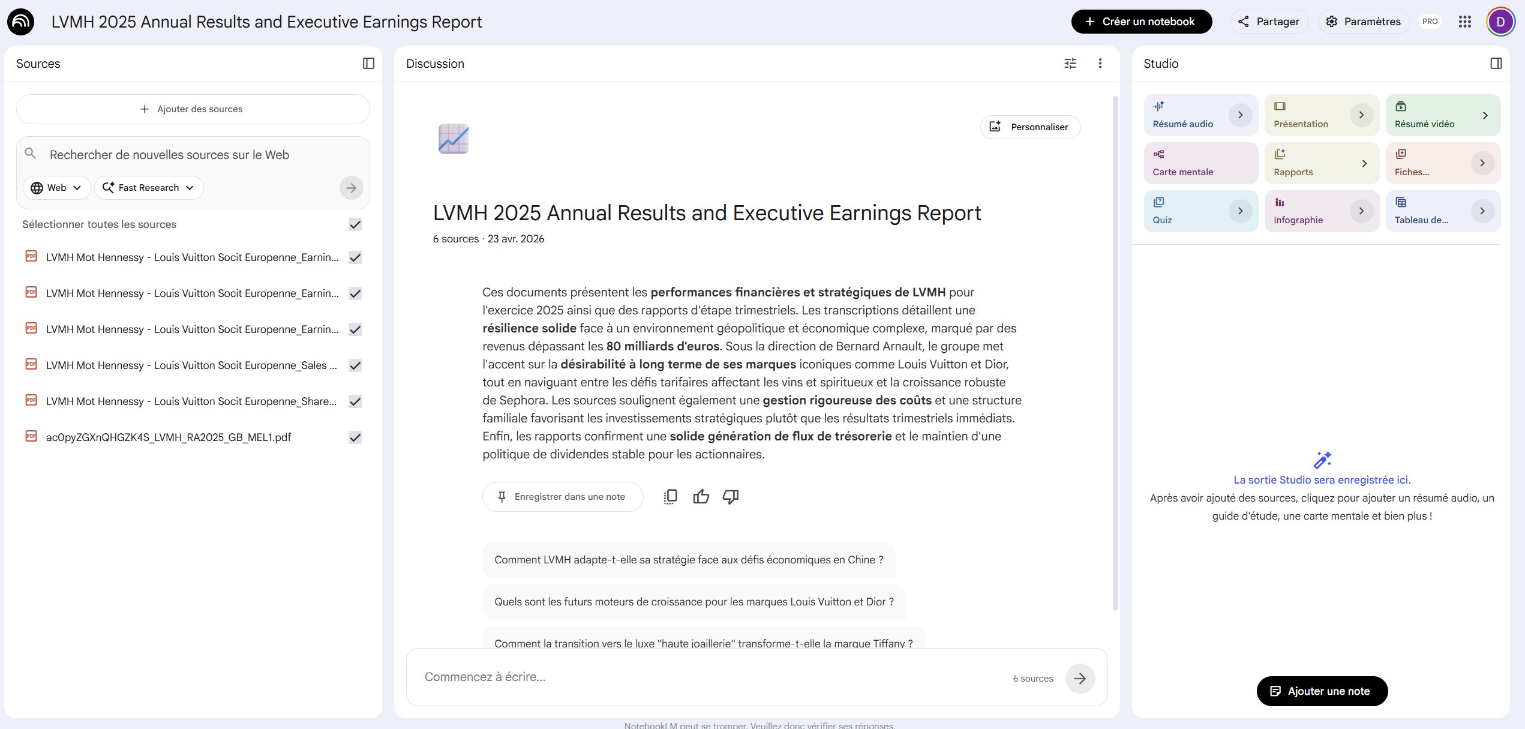The height and width of the screenshot is (729, 1525).
Task: Copy the summary text
Action: coord(670,497)
